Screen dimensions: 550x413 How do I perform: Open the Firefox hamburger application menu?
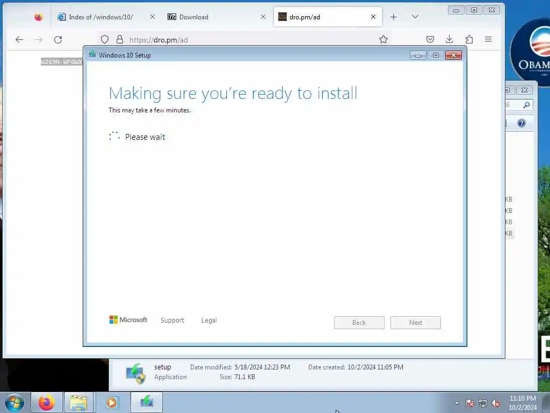488,39
